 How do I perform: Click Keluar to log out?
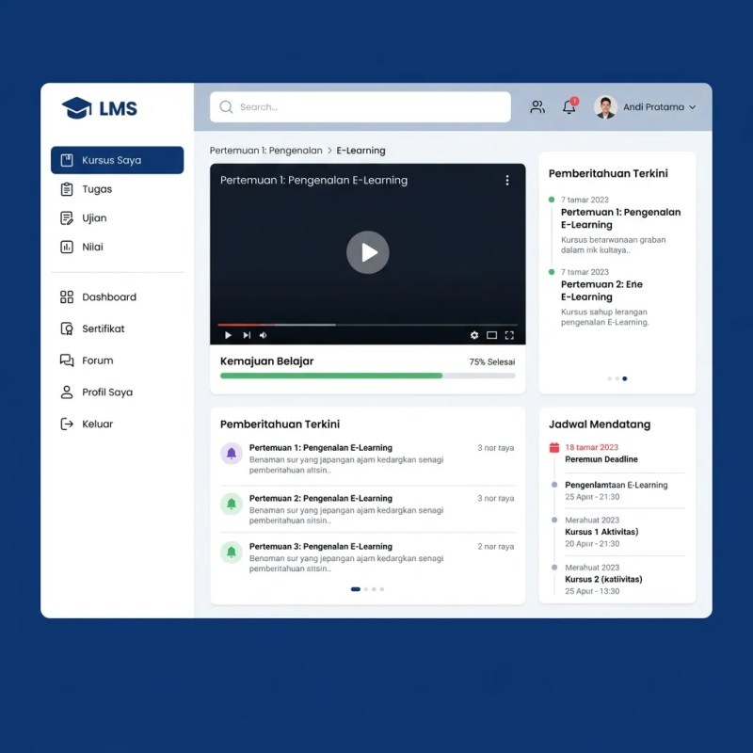tap(117, 424)
